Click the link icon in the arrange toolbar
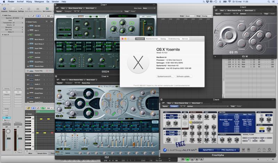 [x=33, y=16]
